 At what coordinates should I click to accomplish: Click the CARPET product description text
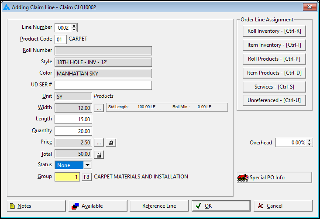pos(78,39)
